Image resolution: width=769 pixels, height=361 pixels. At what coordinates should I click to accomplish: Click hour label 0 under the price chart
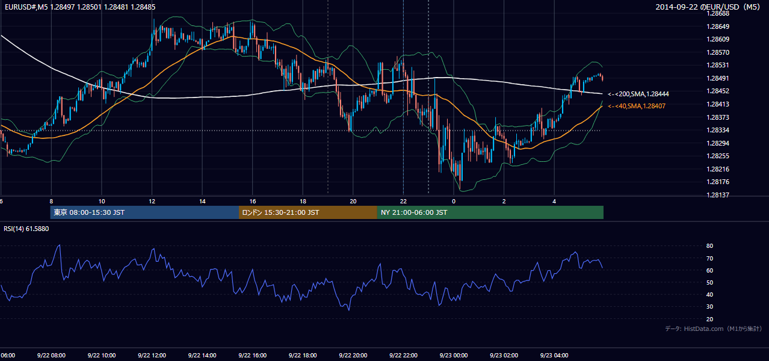pyautogui.click(x=454, y=201)
